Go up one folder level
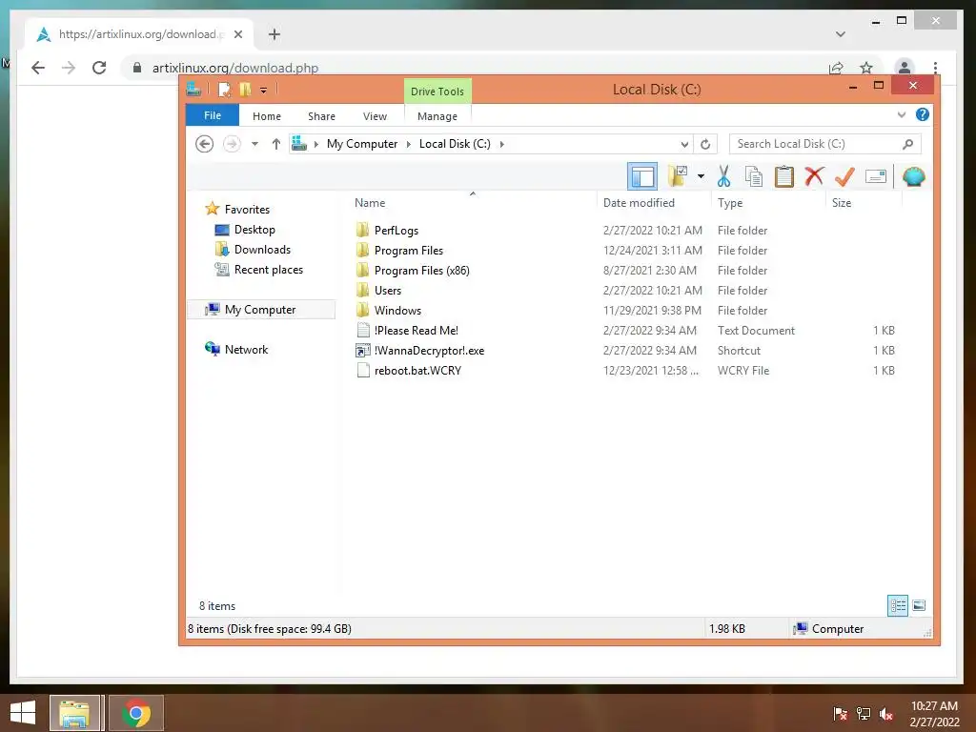Image resolution: width=976 pixels, height=732 pixels. click(x=275, y=144)
